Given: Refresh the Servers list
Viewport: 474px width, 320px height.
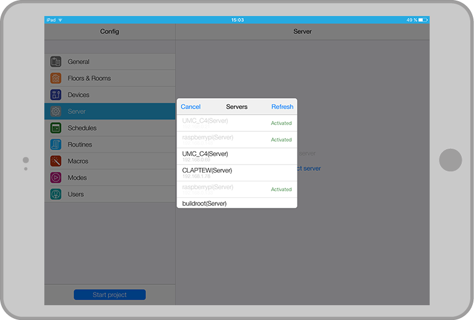Looking at the screenshot, I should click(282, 107).
